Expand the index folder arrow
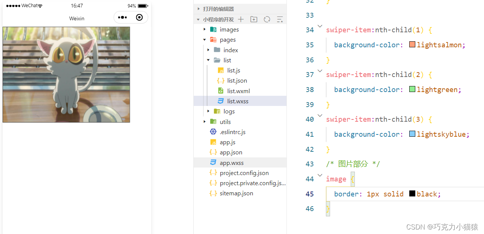Image resolution: width=484 pixels, height=234 pixels. pos(208,50)
